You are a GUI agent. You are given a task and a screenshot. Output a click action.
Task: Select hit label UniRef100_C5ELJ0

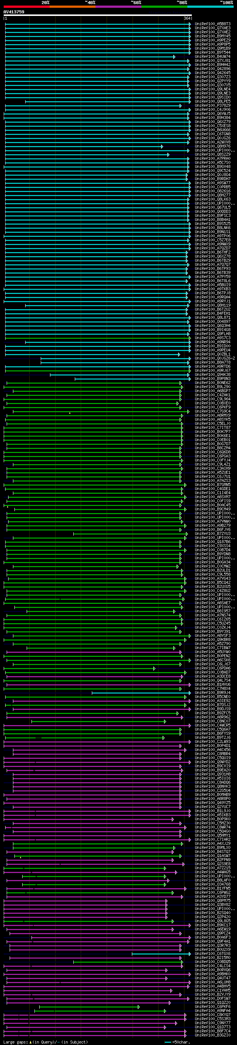(213, 423)
